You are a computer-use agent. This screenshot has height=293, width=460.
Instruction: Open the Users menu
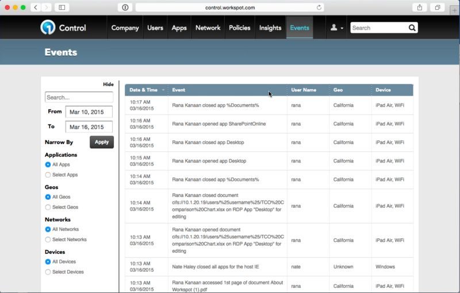point(155,28)
